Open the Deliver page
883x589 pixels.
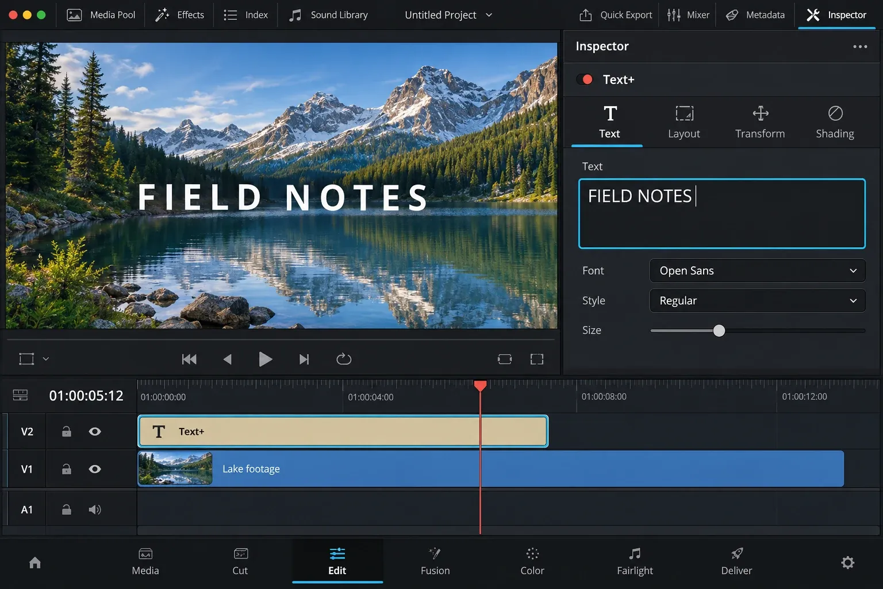[x=736, y=561]
